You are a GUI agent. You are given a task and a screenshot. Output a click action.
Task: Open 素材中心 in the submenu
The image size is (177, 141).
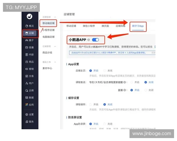click(x=47, y=68)
